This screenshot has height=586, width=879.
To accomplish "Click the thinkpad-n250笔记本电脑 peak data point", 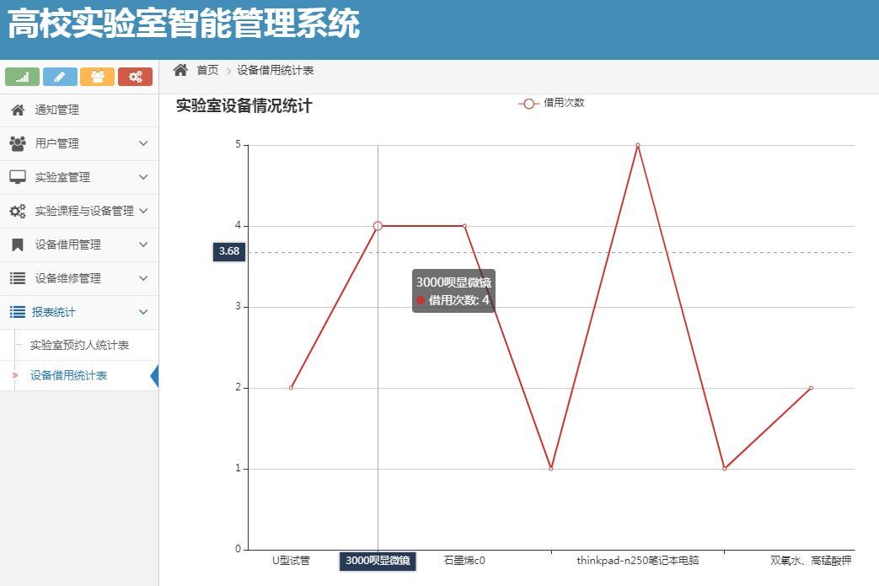I will pyautogui.click(x=638, y=145).
